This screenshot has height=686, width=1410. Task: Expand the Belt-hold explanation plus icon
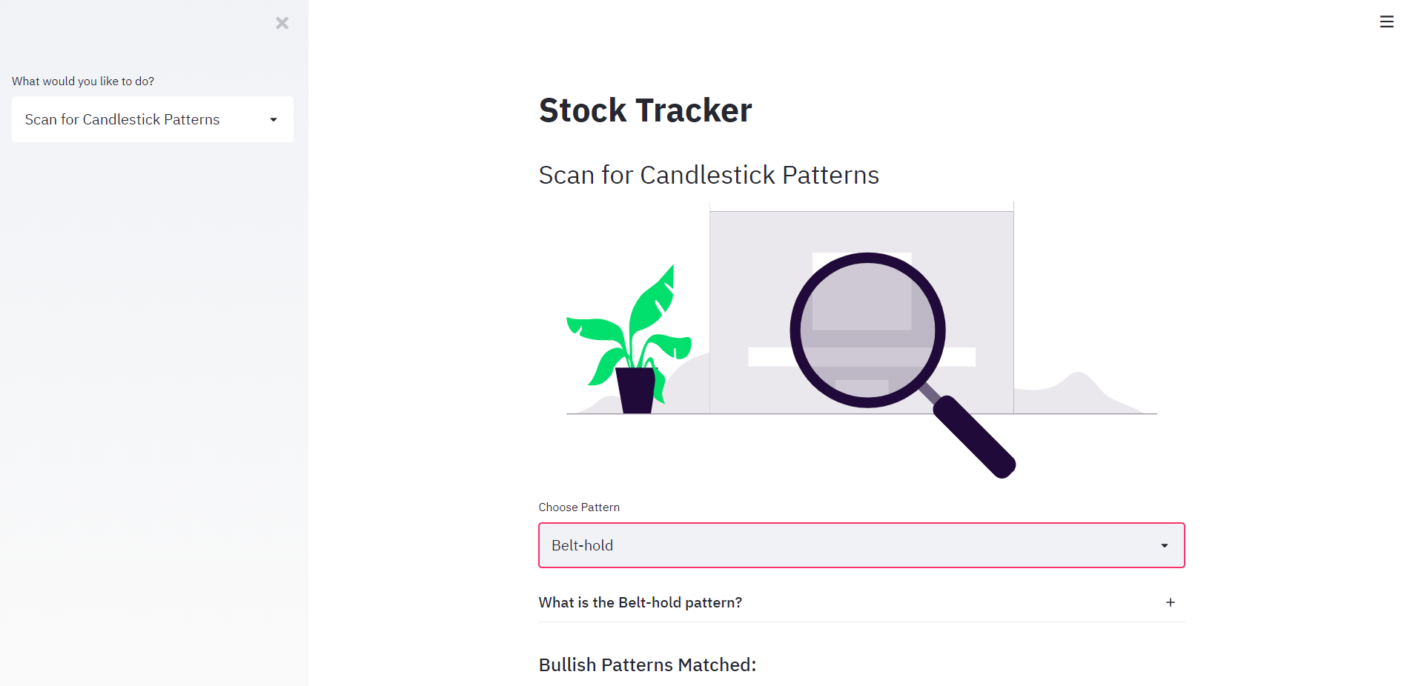tap(1171, 602)
